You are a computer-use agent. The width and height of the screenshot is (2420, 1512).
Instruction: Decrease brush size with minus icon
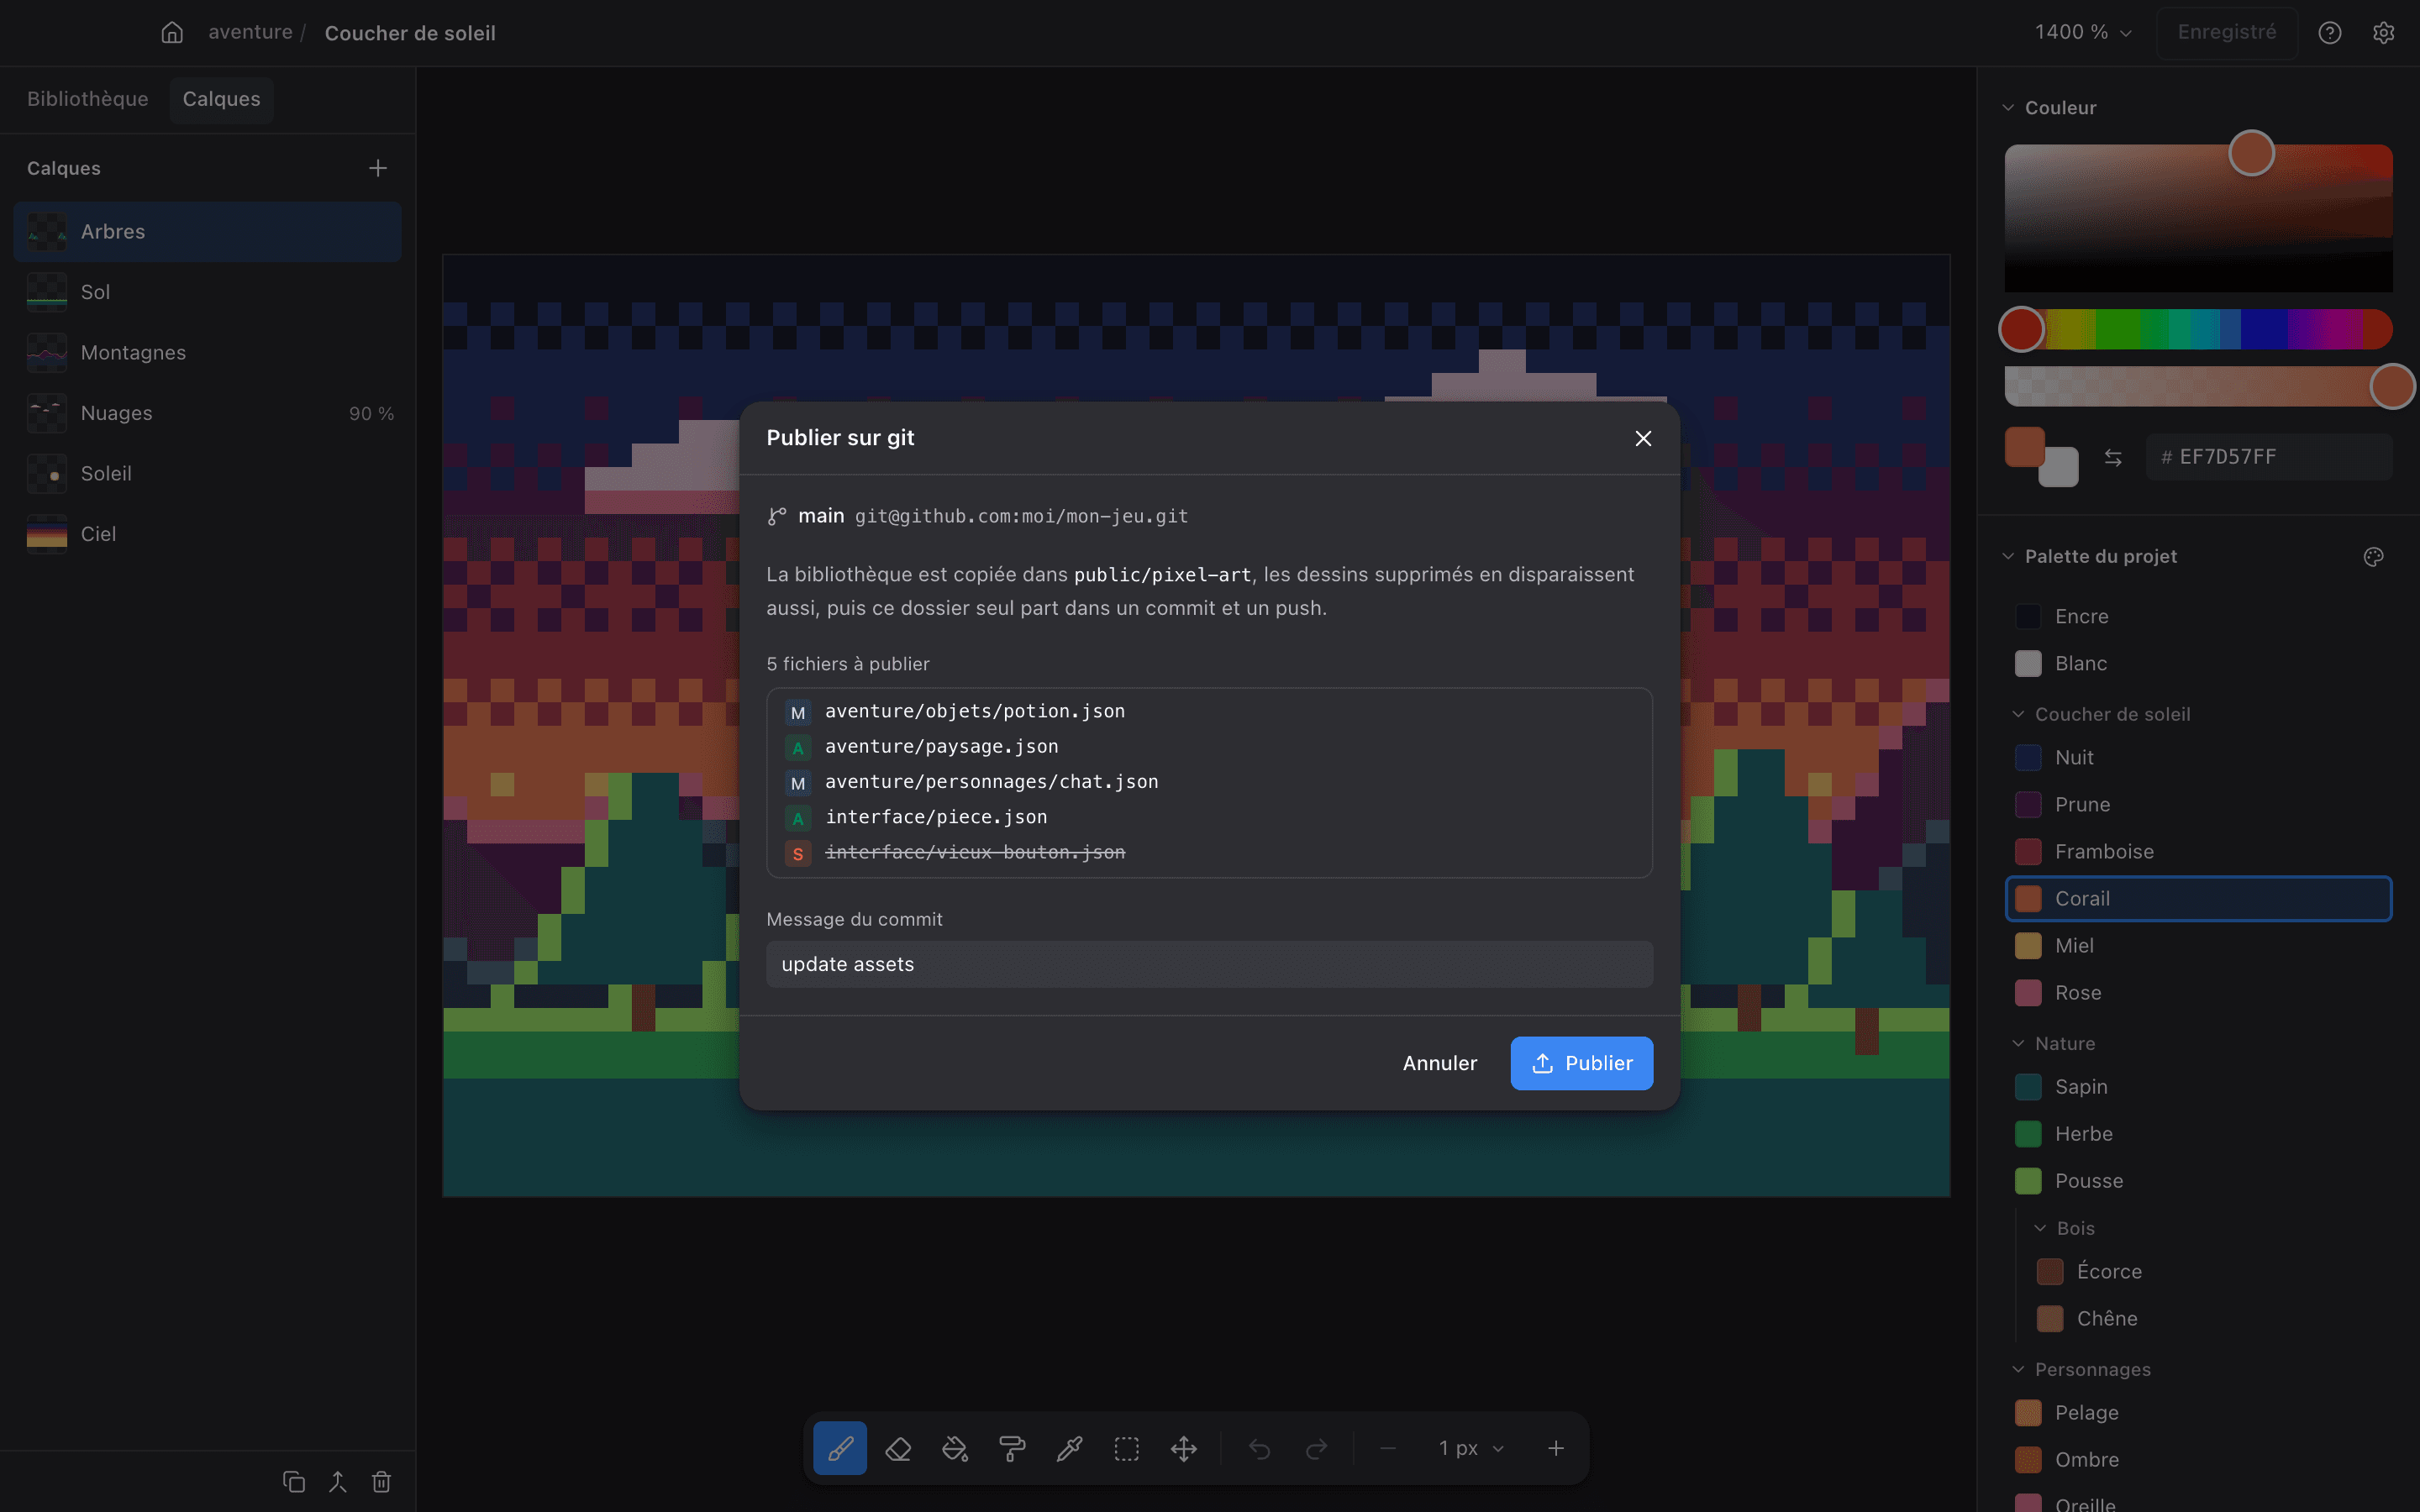1388,1448
